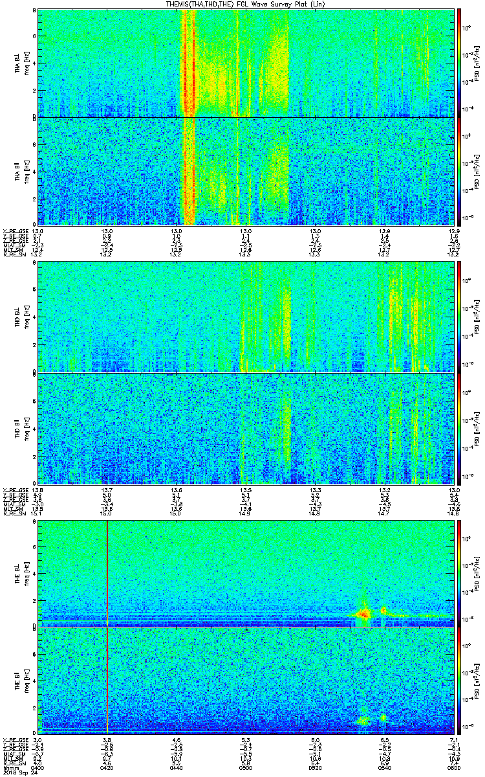Select the THA B⊥ spectrogram panel
The height and width of the screenshot is (777, 485).
click(x=244, y=62)
